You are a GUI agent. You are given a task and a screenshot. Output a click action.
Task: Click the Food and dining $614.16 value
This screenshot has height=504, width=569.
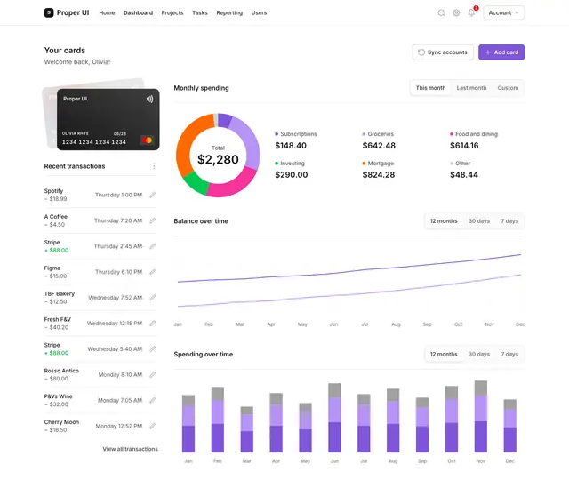(464, 146)
